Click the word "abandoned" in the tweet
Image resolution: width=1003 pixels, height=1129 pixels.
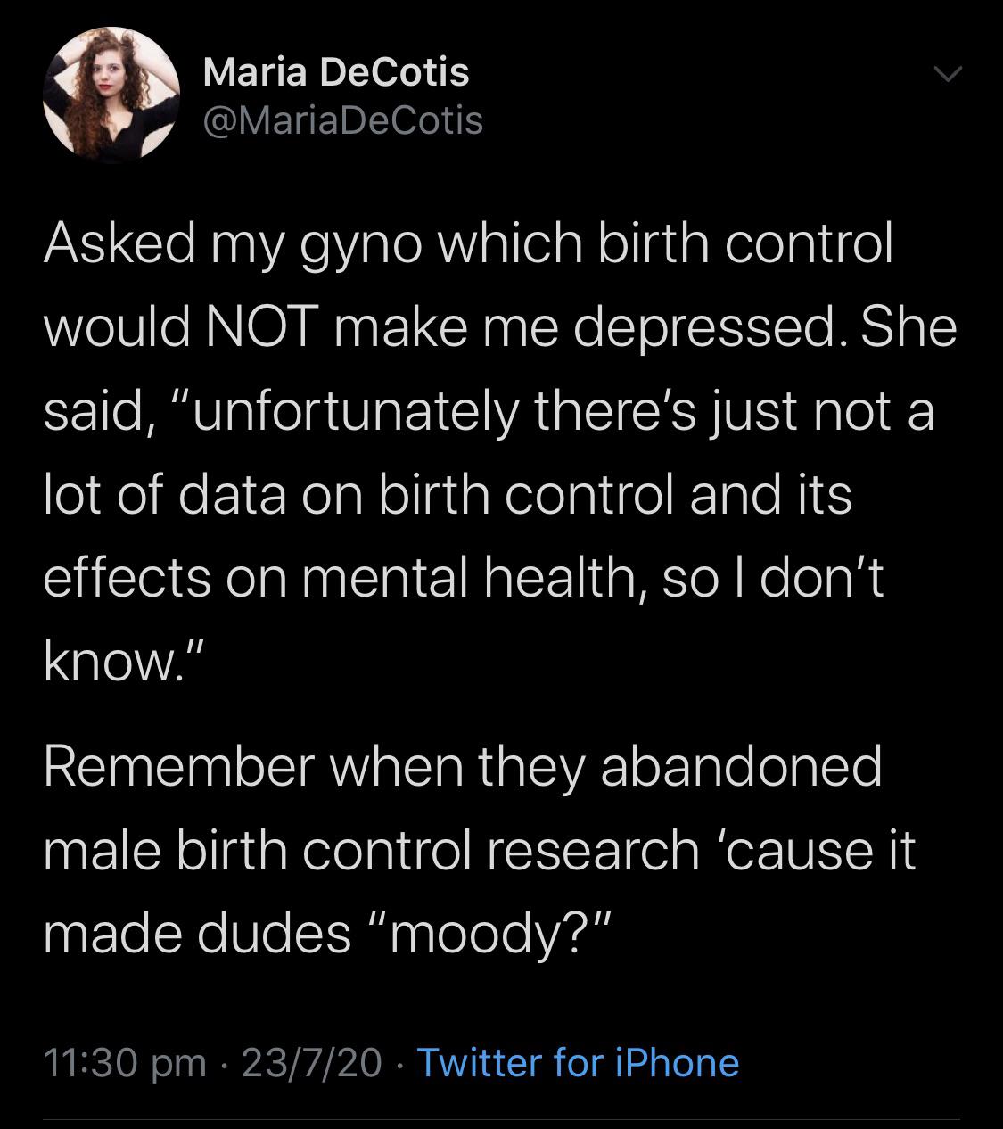(x=741, y=767)
